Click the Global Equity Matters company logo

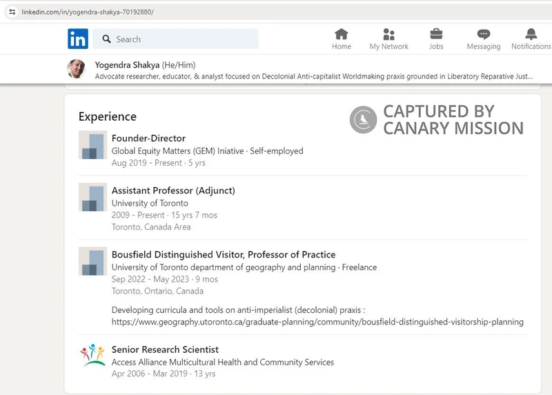click(x=92, y=145)
